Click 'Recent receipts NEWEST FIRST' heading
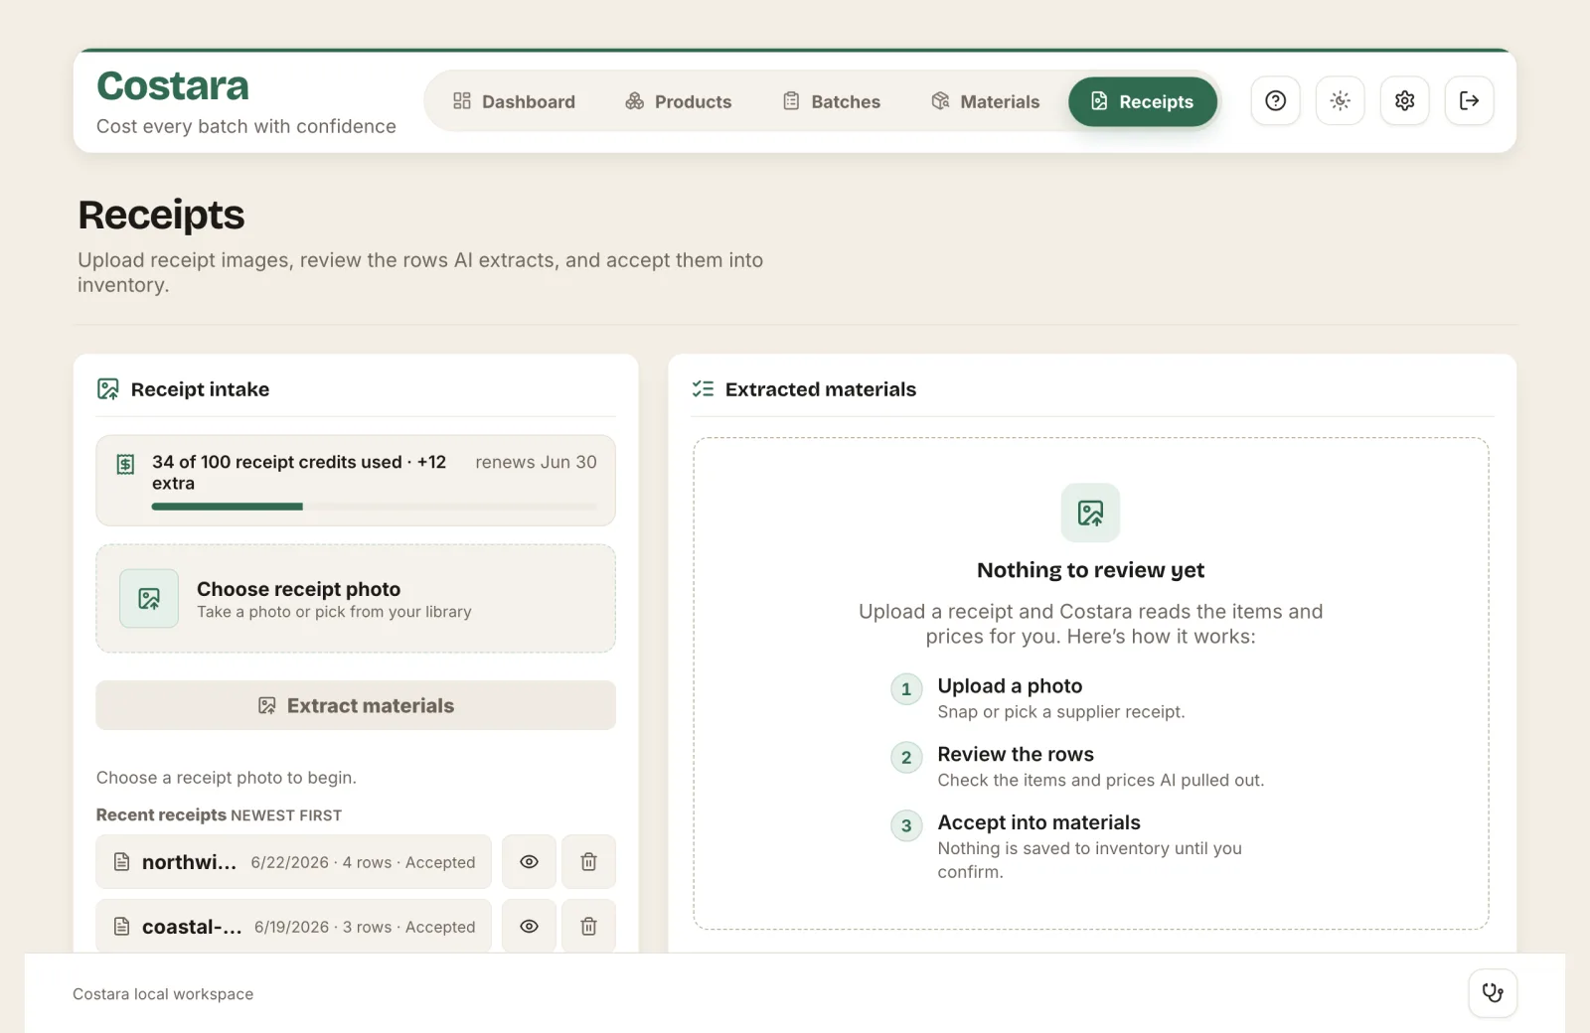1590x1033 pixels. [219, 814]
